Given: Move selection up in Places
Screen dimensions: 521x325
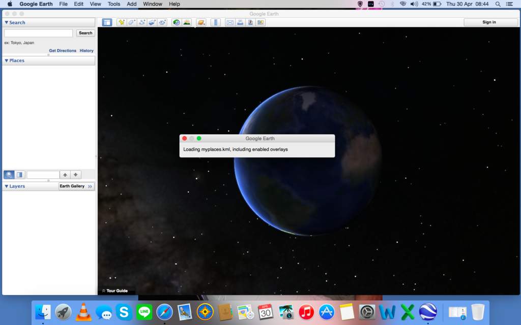Looking at the screenshot, I should 65,175.
